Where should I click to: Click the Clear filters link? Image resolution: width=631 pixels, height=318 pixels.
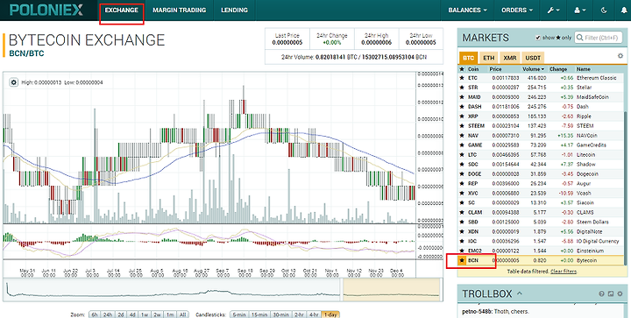[564, 272]
